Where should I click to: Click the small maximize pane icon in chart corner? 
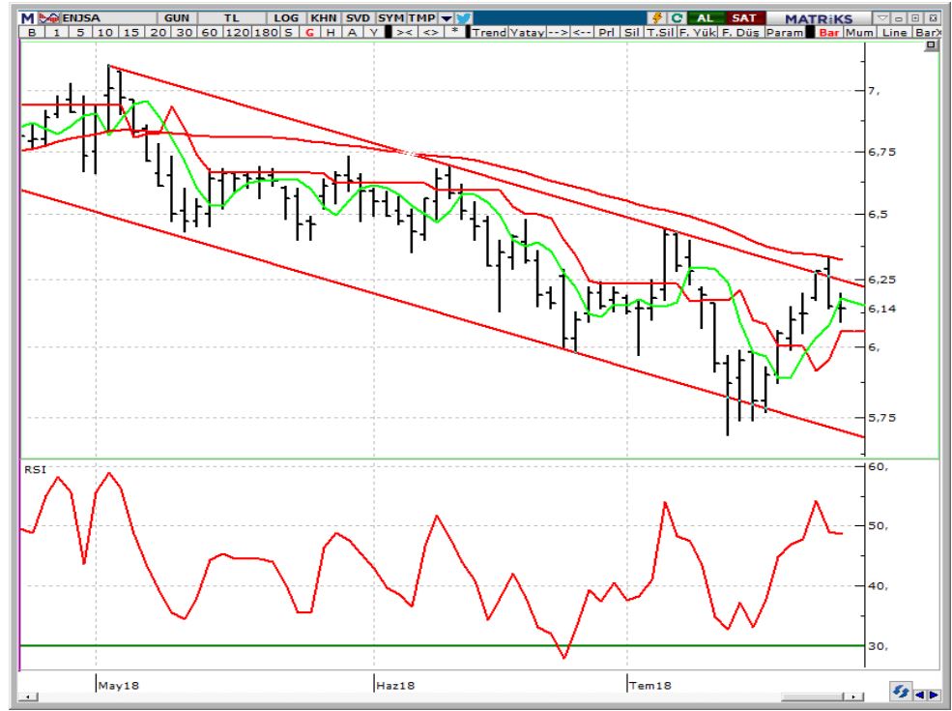[932, 45]
